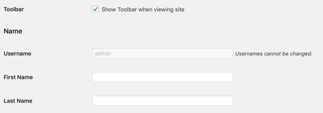Click the 'Name' section heading
Viewport: 323px width, 113px height.
point(13,31)
